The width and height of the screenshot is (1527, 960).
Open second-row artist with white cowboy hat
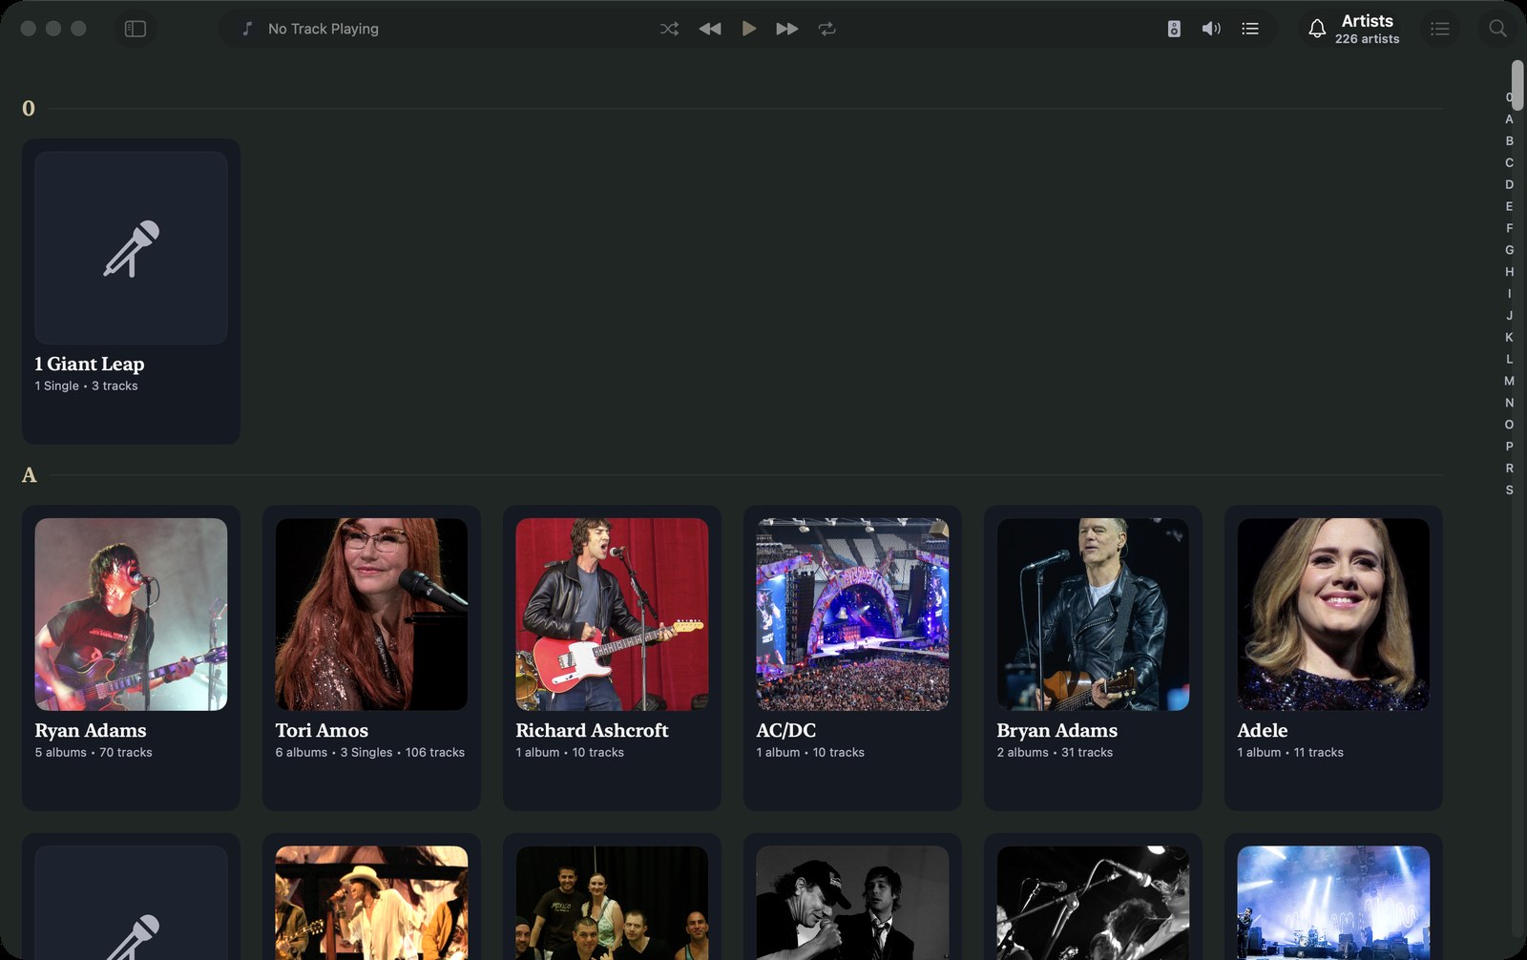(x=372, y=903)
